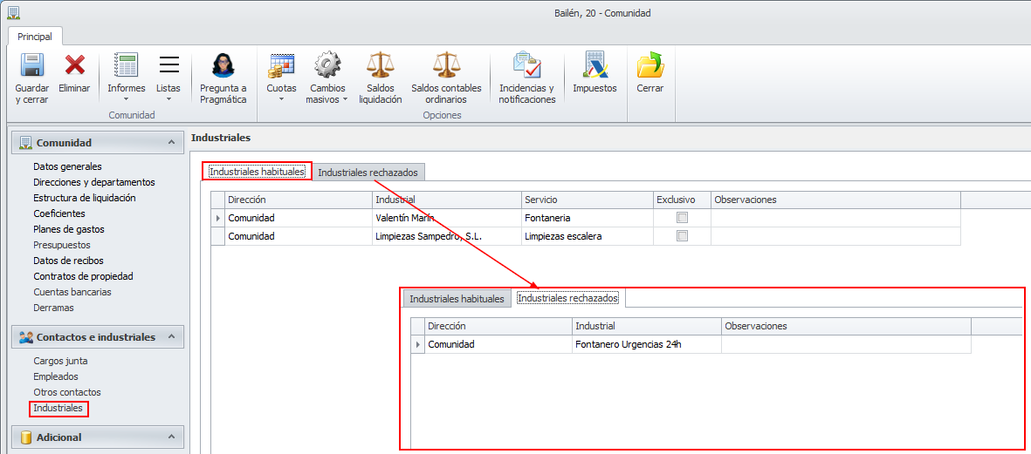The image size is (1031, 454).
Task: Expand the Cuotas dropdown arrow
Action: click(x=281, y=99)
